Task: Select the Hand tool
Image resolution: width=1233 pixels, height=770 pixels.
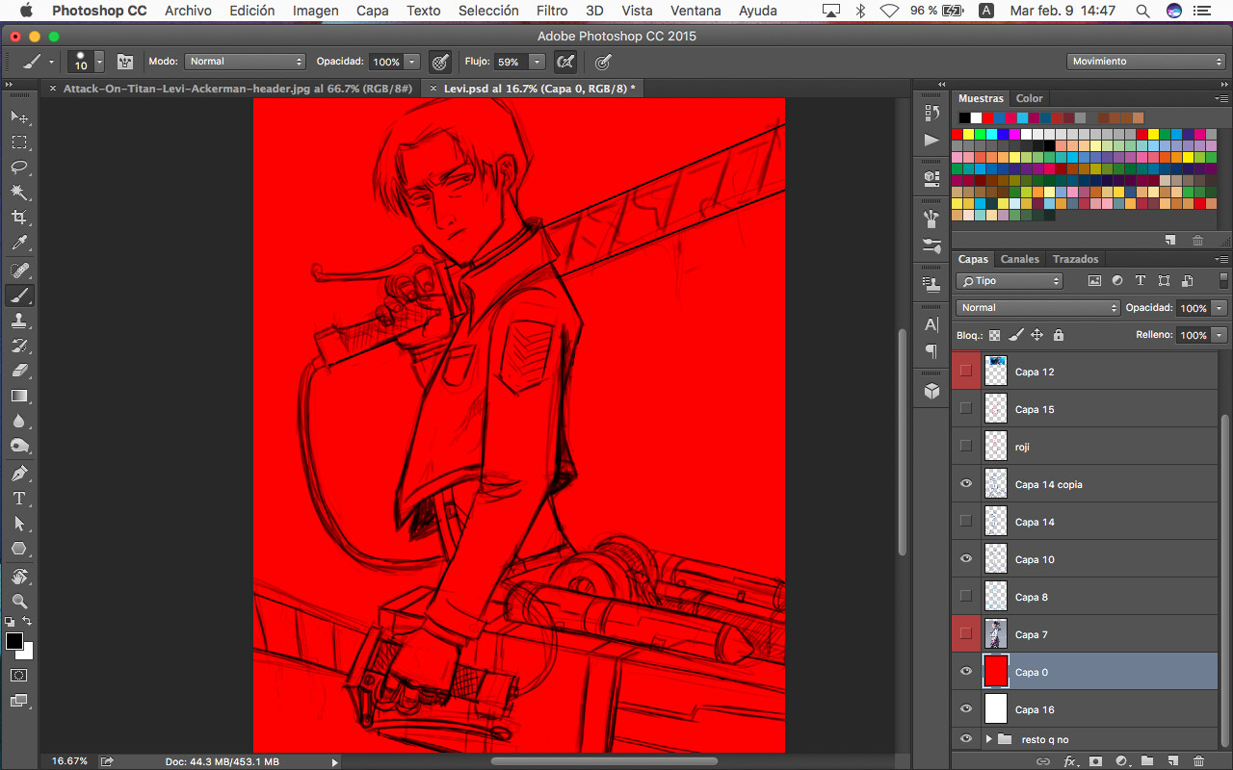Action: [19, 577]
